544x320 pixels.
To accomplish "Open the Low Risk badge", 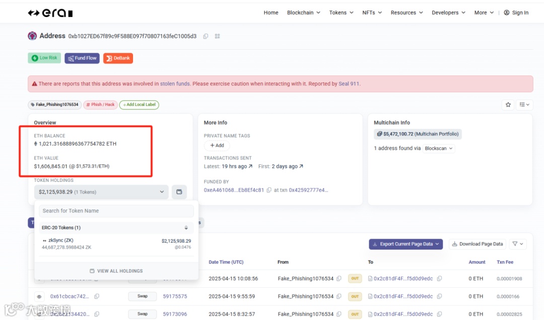I will click(x=44, y=58).
